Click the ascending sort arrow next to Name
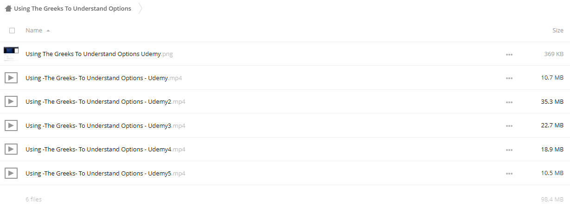 click(48, 31)
